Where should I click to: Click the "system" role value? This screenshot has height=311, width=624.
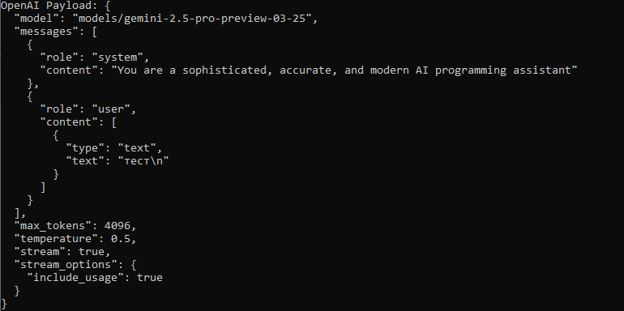(x=118, y=58)
